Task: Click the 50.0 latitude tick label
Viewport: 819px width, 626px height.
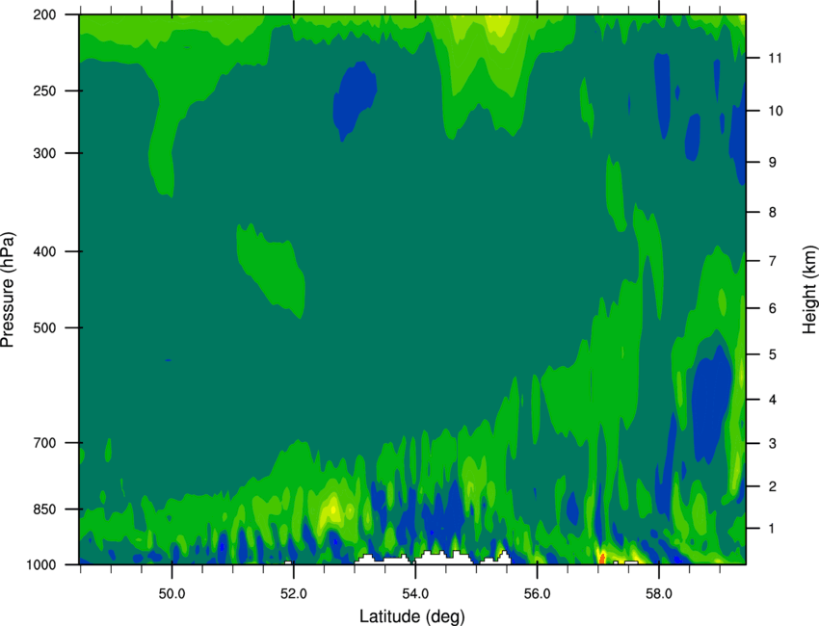Action: tap(172, 593)
